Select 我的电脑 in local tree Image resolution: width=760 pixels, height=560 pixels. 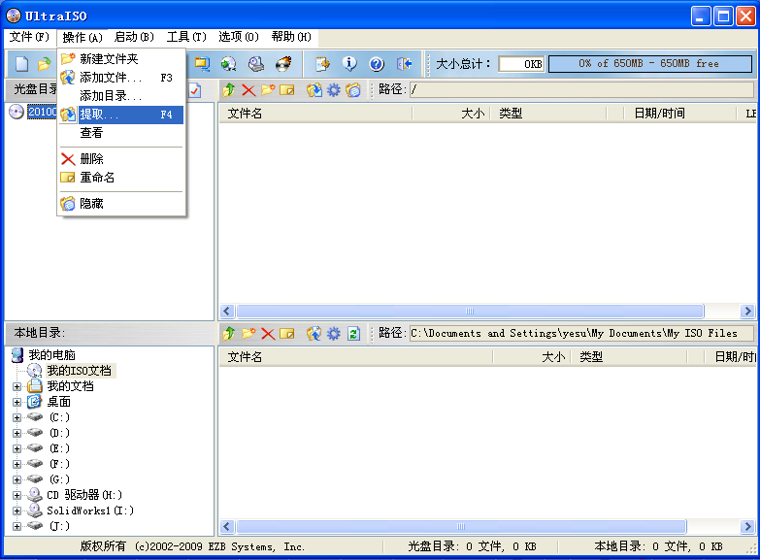click(x=51, y=355)
